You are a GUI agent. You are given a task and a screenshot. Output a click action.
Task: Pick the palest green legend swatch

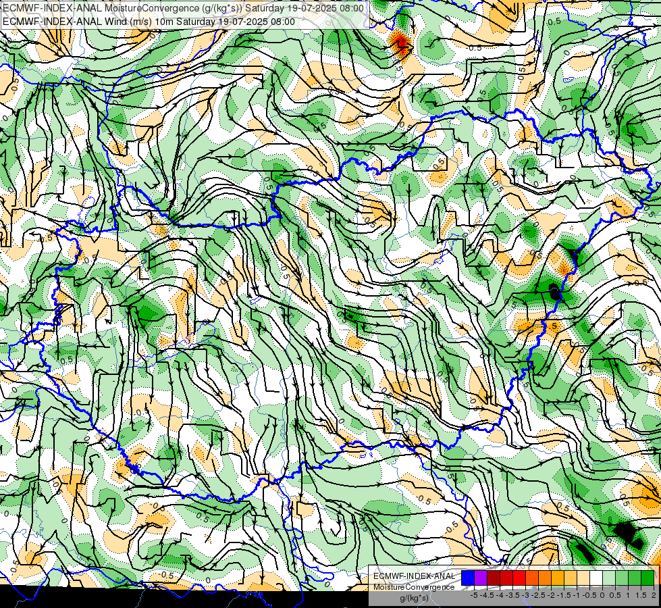pos(609,578)
